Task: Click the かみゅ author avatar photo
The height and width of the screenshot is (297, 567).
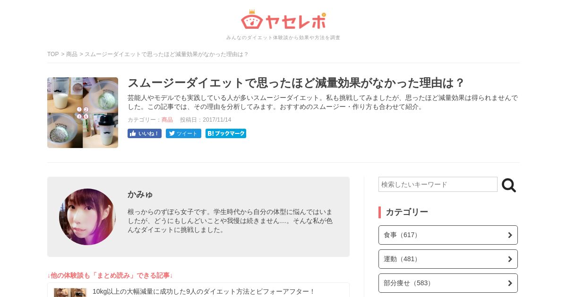Action: [x=87, y=217]
